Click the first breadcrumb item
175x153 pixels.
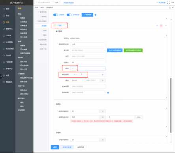[36, 7]
